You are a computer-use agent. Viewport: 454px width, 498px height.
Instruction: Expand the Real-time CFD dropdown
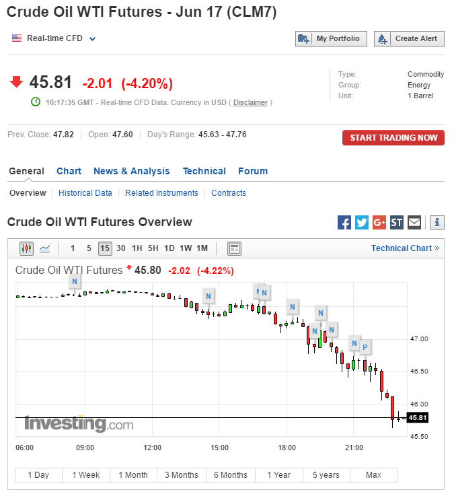[93, 38]
